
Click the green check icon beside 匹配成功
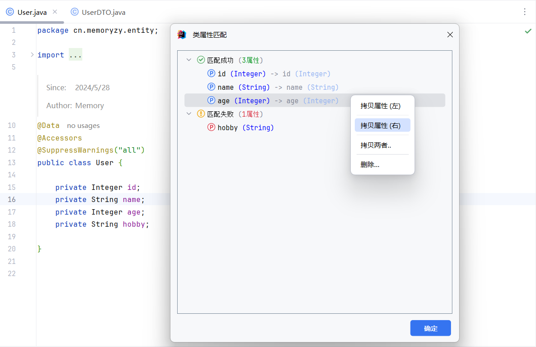click(x=201, y=60)
